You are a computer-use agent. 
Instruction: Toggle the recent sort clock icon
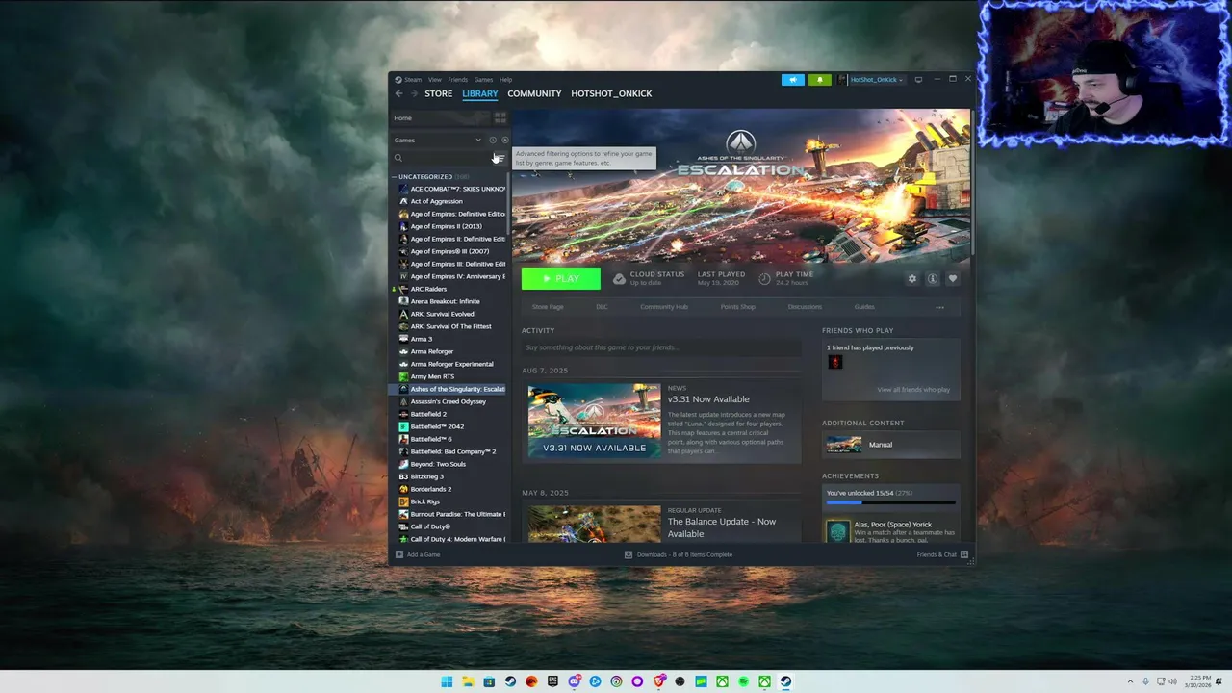tap(493, 141)
